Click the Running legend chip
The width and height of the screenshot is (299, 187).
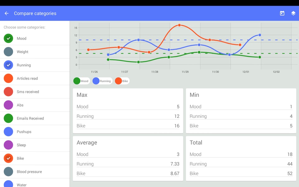click(102, 81)
